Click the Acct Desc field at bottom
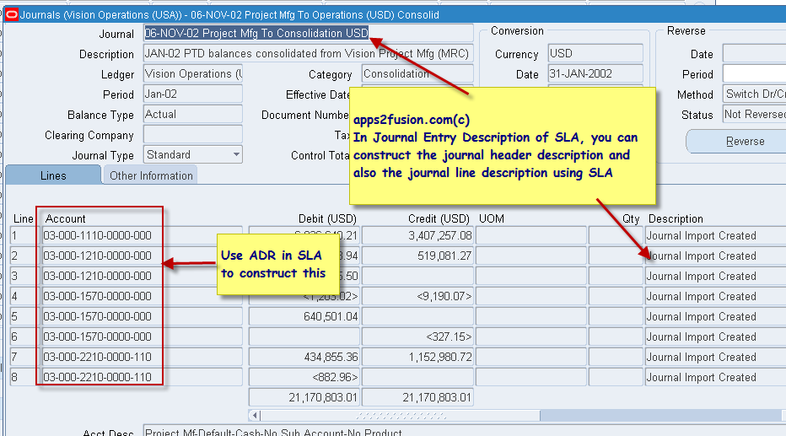Screen dimensions: 786x436 tap(464, 431)
